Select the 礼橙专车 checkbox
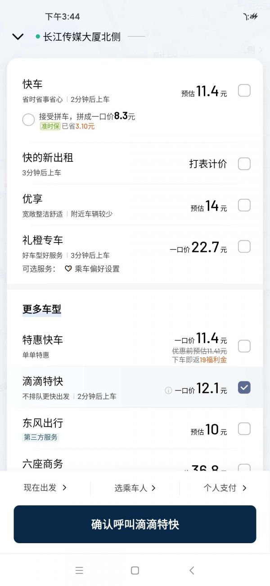The image size is (270, 586). (x=244, y=247)
